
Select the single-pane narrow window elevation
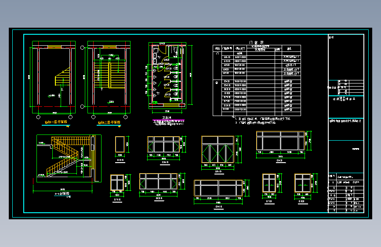120,145
